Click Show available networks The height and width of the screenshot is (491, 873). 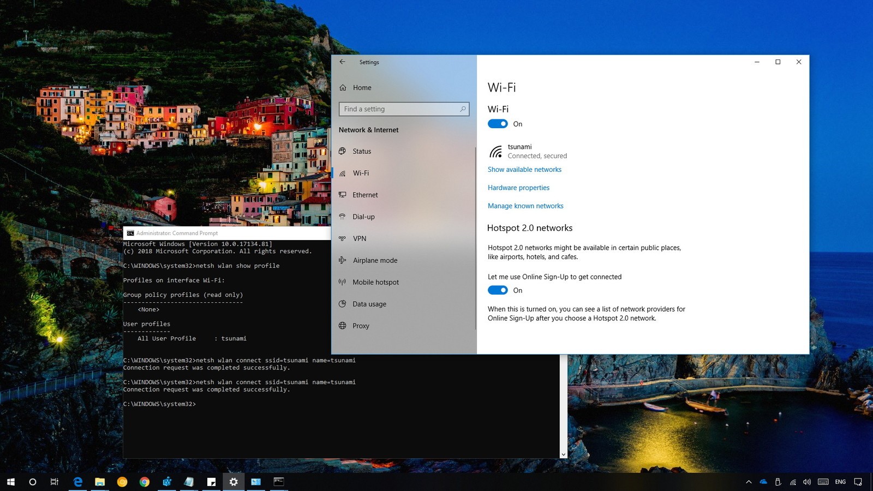(524, 169)
